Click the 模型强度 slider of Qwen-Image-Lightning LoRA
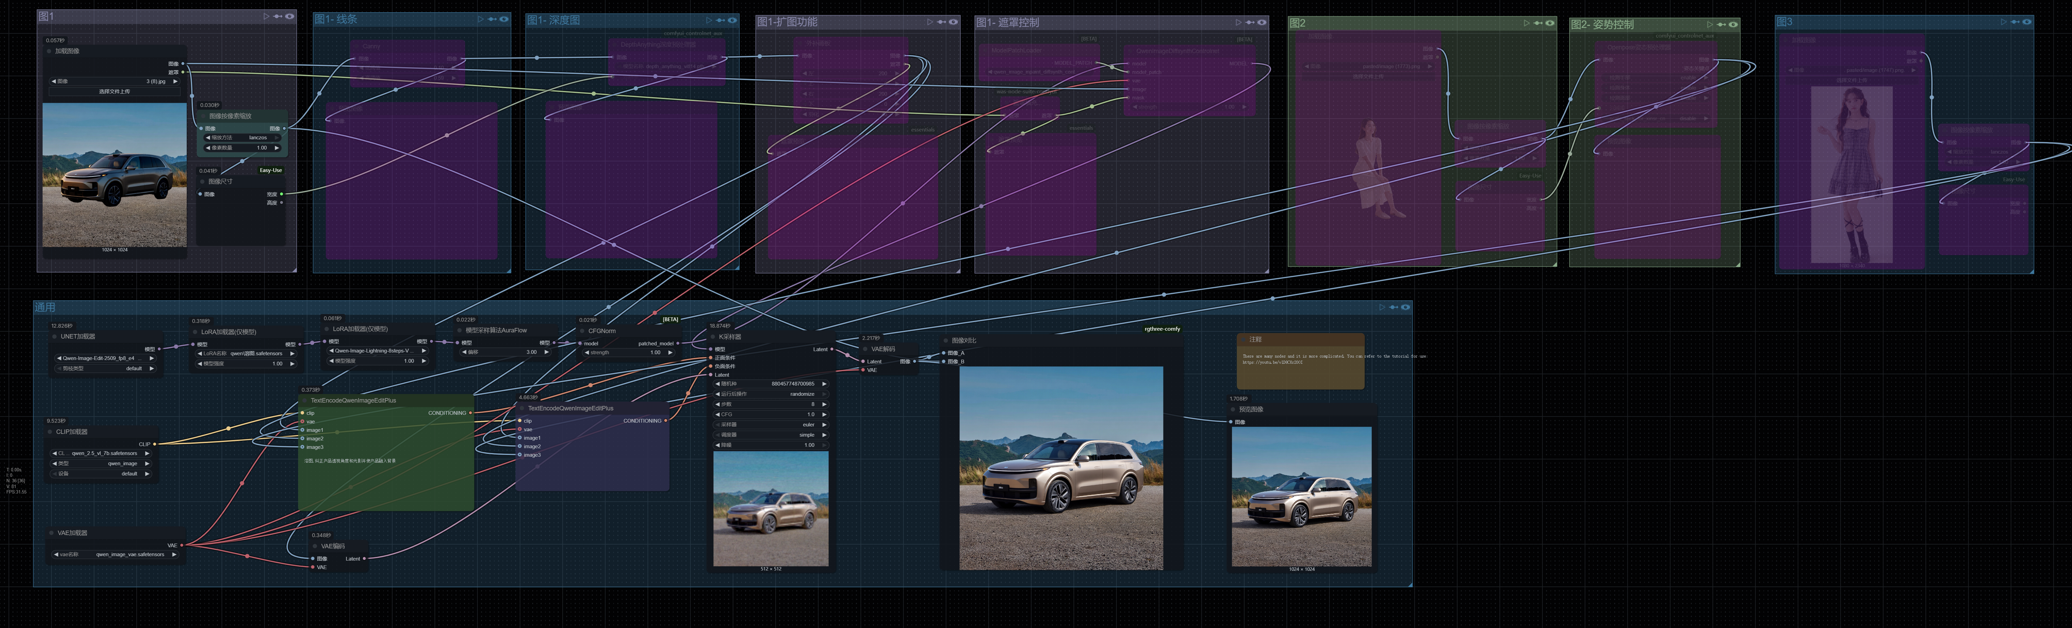This screenshot has width=2072, height=628. point(377,361)
